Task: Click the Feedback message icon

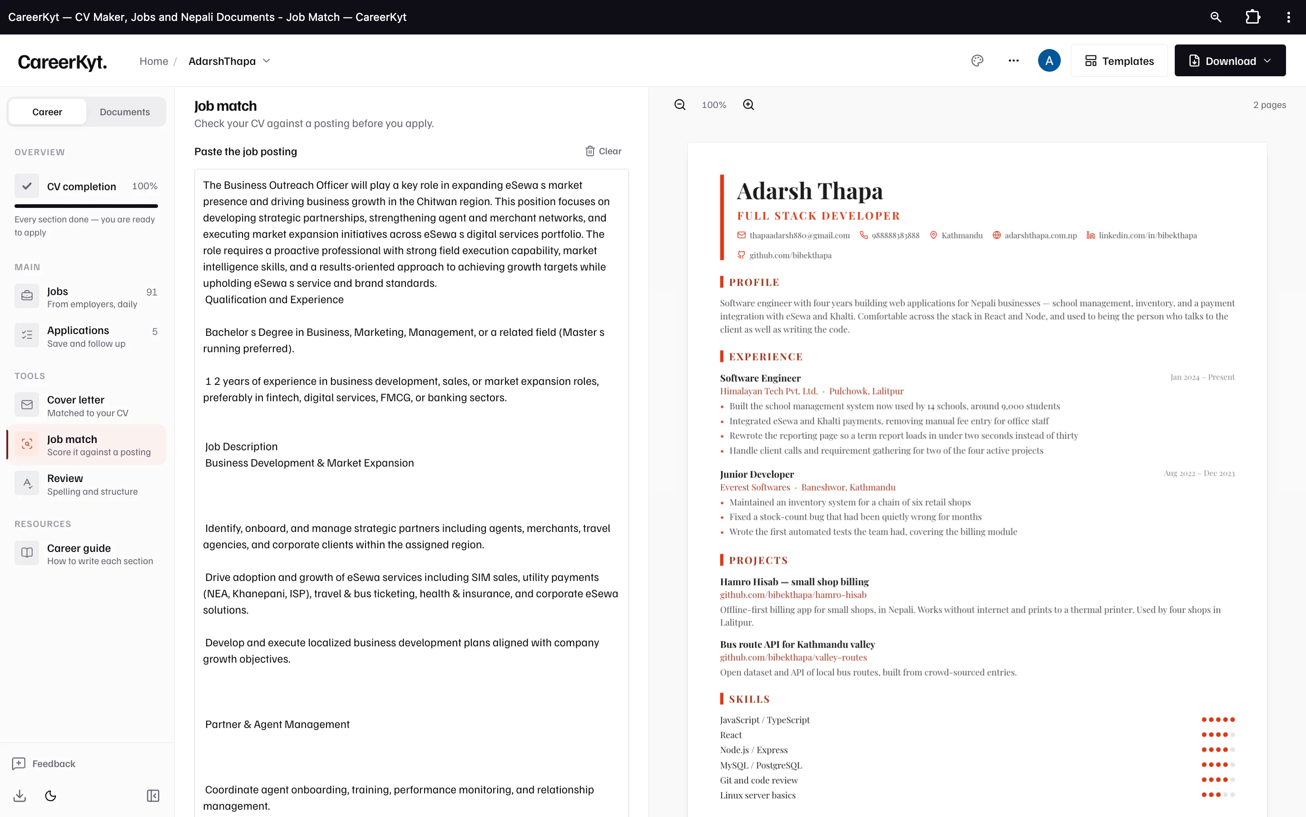Action: click(x=19, y=763)
